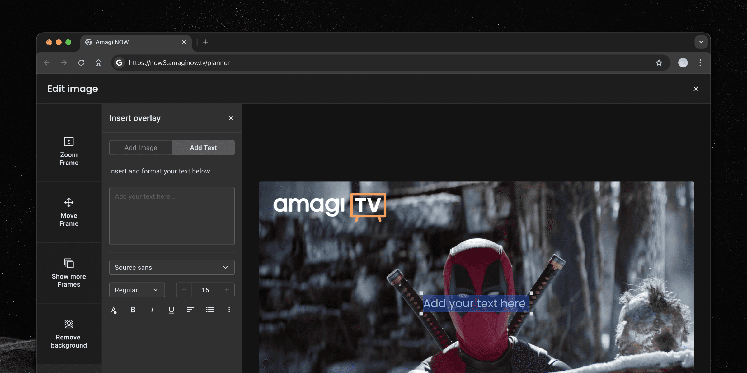Expand the browser tab search chevron
Image resolution: width=747 pixels, height=373 pixels.
[701, 42]
